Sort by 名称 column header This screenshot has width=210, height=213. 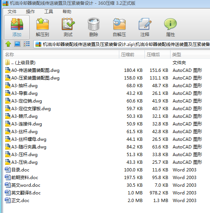coord(61,54)
